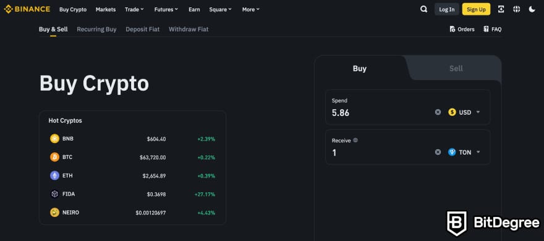Viewport: 544px width, 241px height.
Task: Open the language globe icon
Action: coord(517,9)
